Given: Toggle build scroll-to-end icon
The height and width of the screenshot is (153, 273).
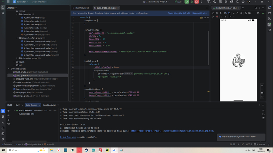Looking at the screenshot, I should pyautogui.click(x=264, y=114).
